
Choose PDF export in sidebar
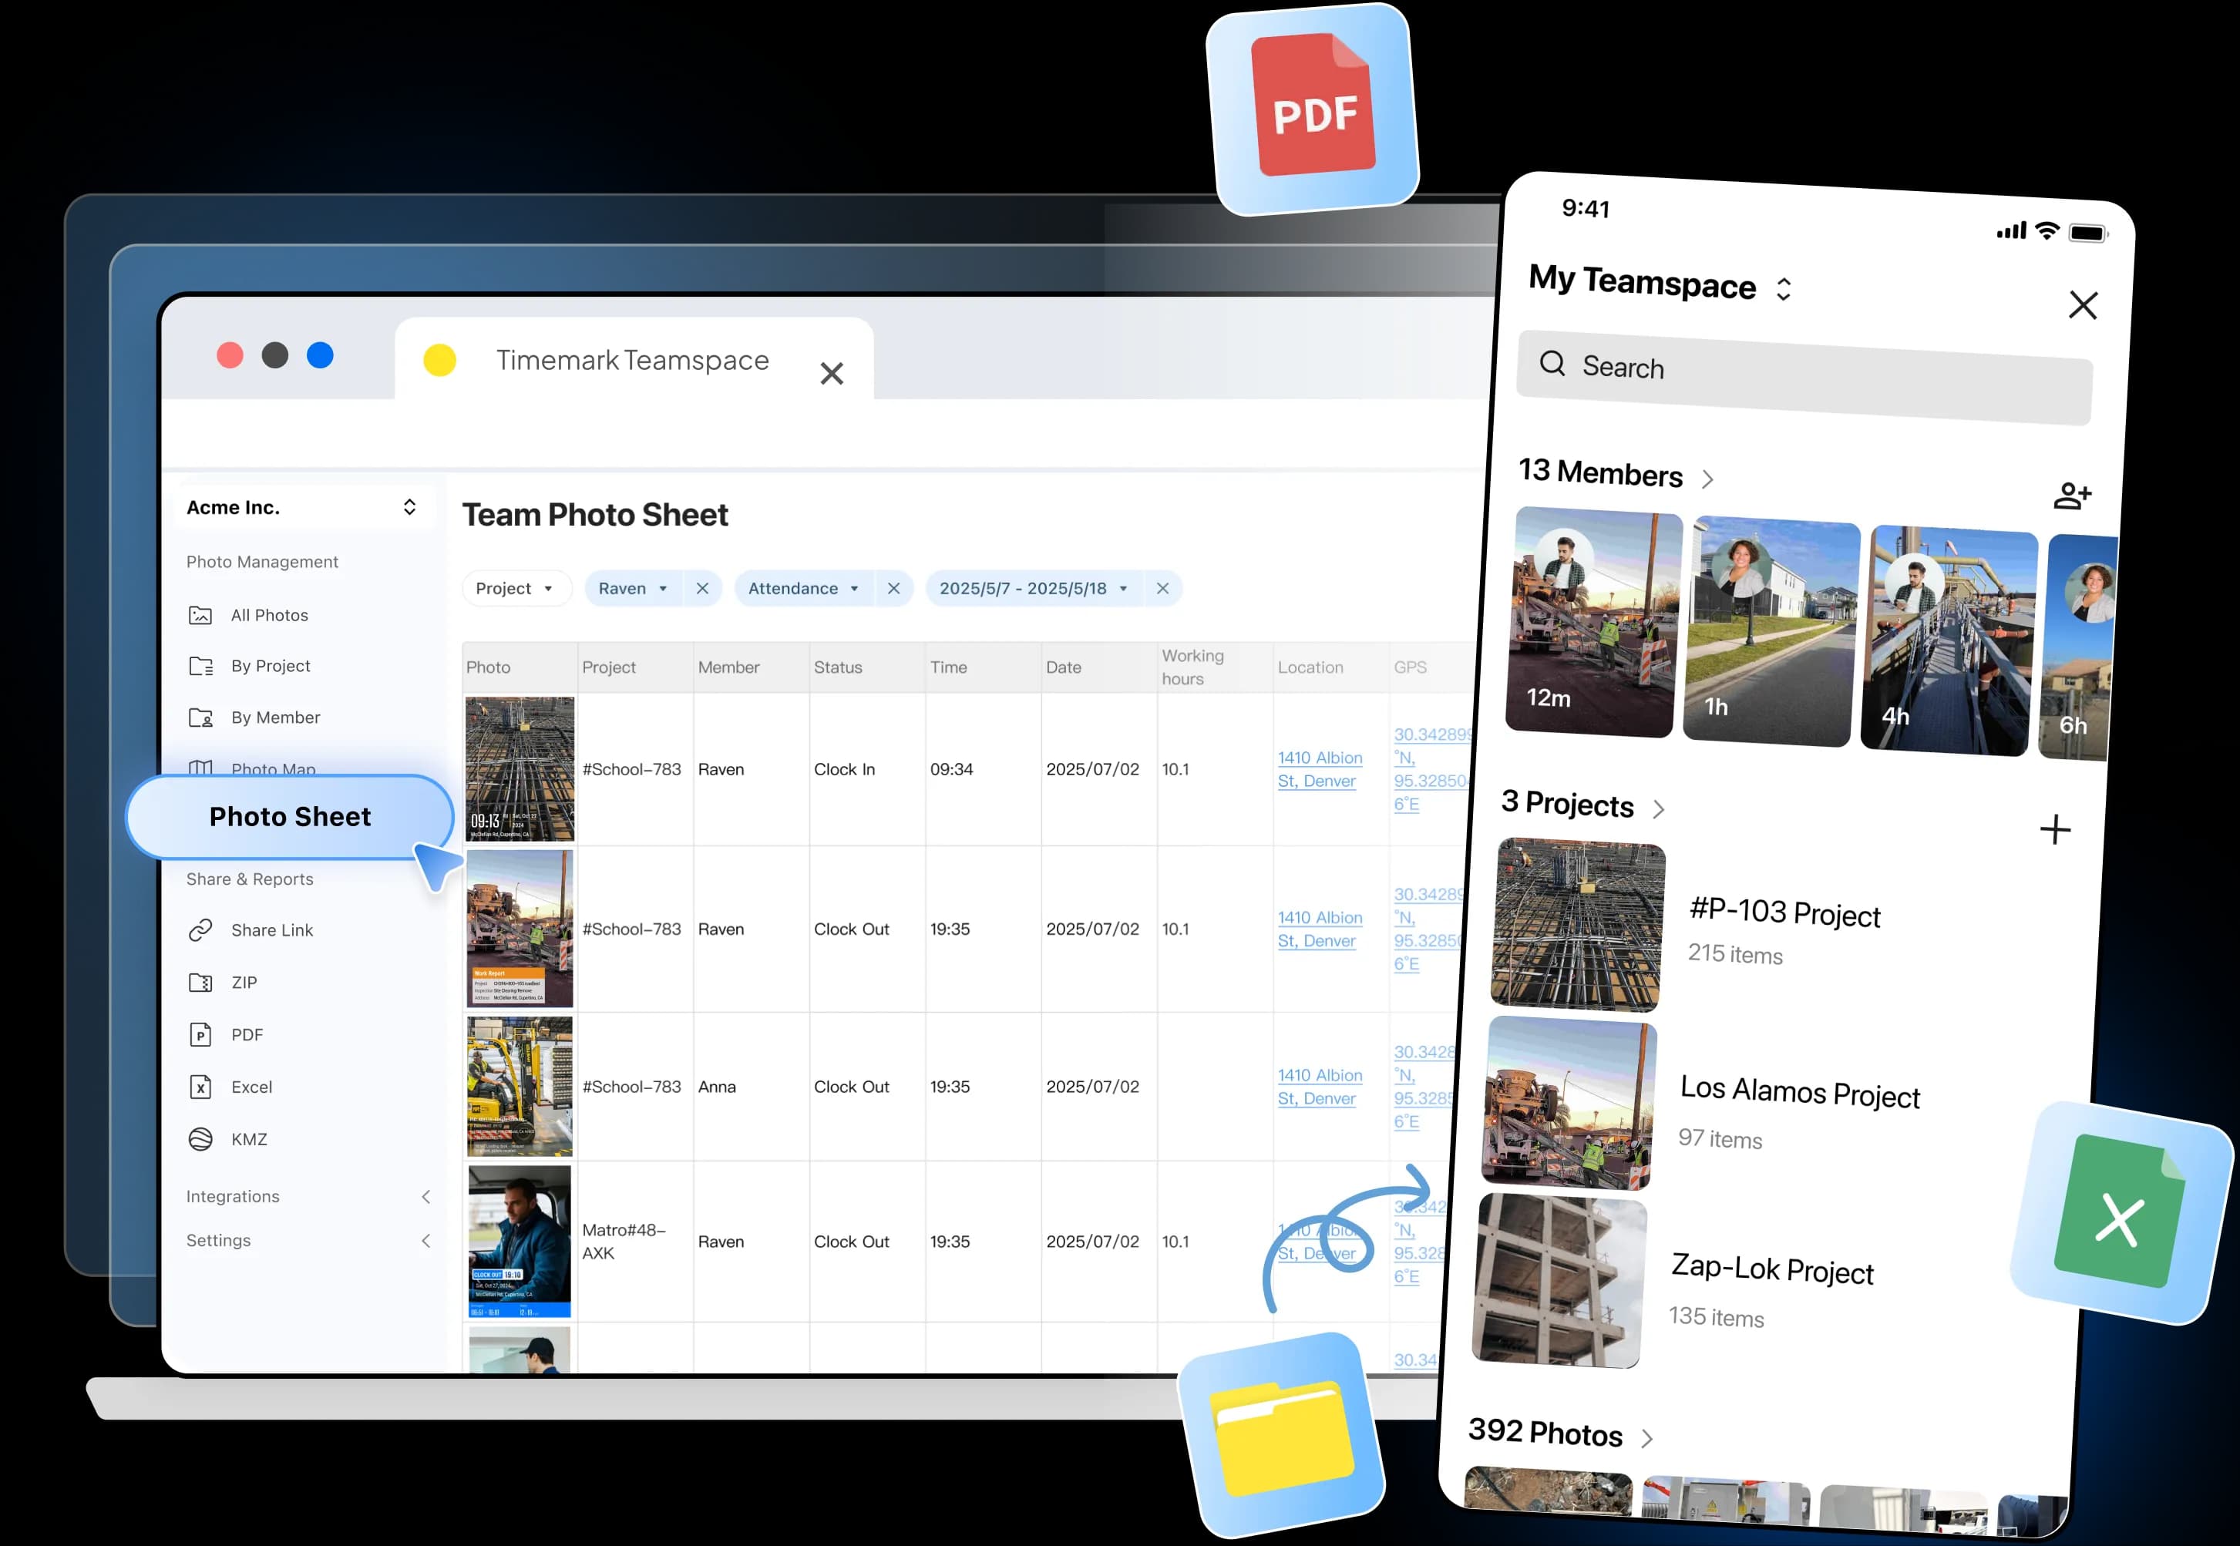tap(226, 1034)
